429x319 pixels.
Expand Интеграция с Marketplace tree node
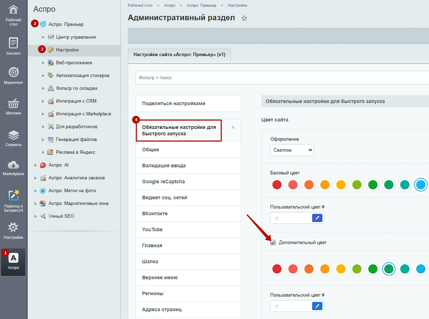point(43,114)
